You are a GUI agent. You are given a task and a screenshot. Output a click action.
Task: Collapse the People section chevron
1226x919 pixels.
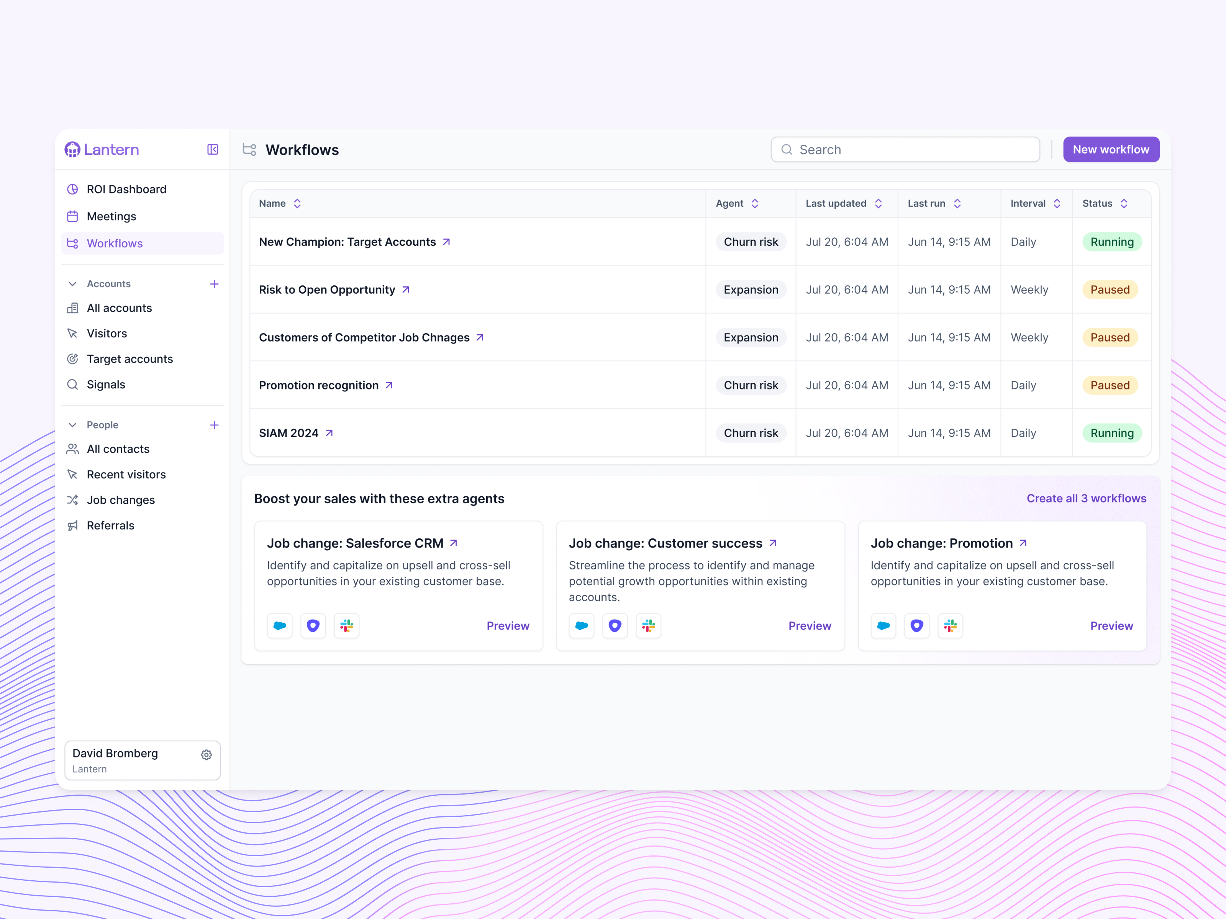[x=73, y=425]
